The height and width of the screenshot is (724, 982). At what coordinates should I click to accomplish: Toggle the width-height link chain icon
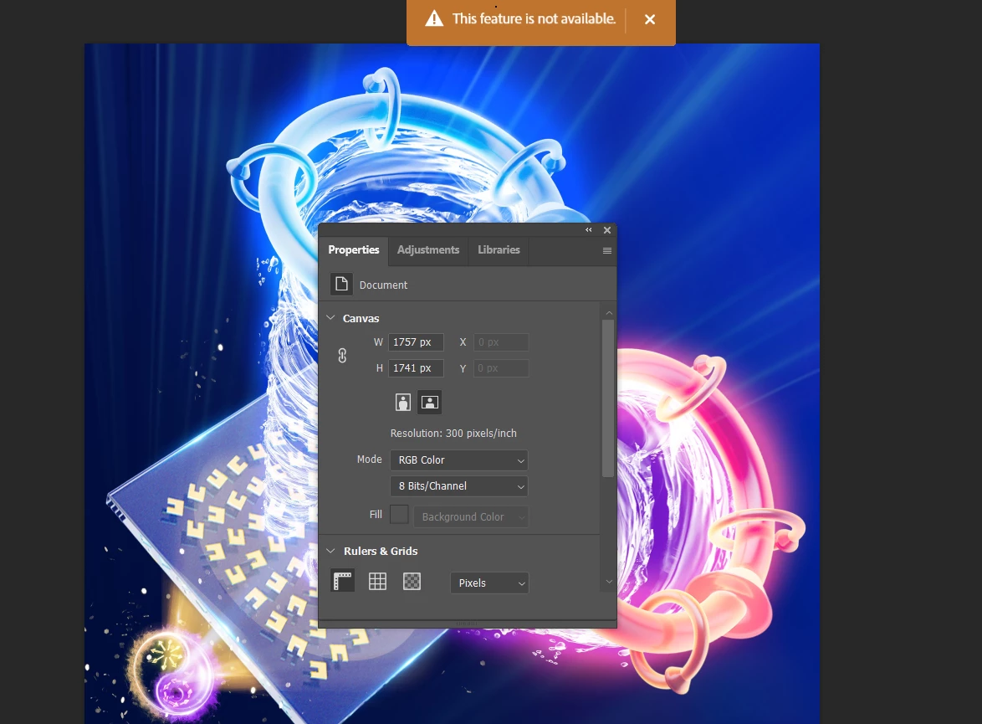click(342, 356)
